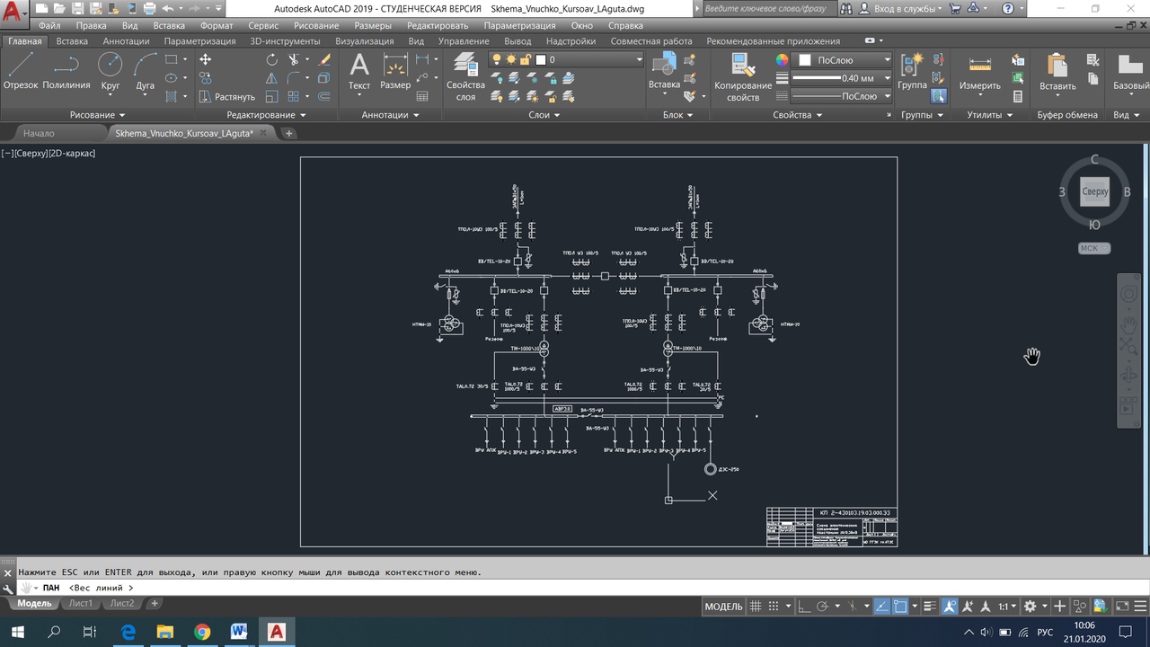Click the Измерить (Measure) tool
This screenshot has height=647, width=1150.
(x=979, y=71)
